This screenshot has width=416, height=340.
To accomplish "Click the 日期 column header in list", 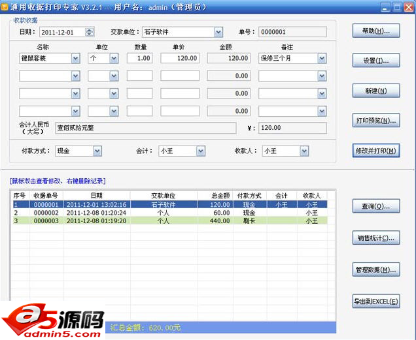I will click(x=97, y=196).
